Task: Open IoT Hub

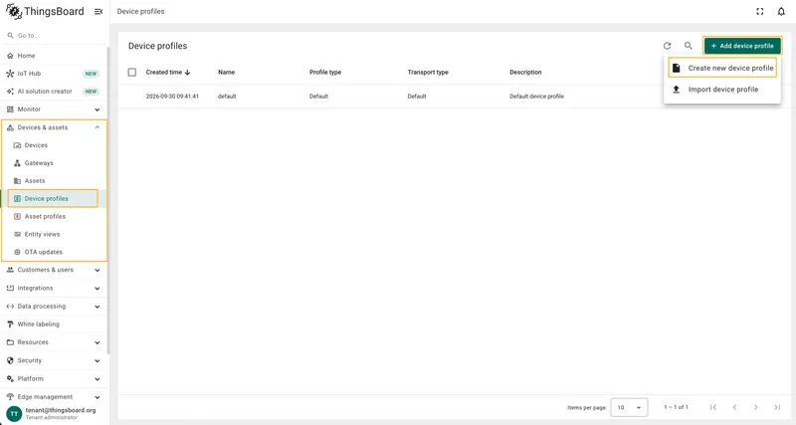Action: coord(55,74)
